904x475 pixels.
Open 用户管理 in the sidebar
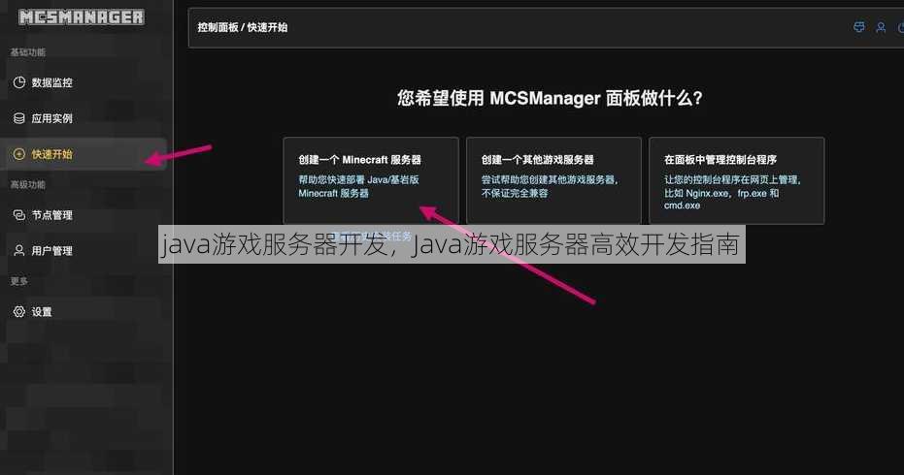(x=84, y=250)
